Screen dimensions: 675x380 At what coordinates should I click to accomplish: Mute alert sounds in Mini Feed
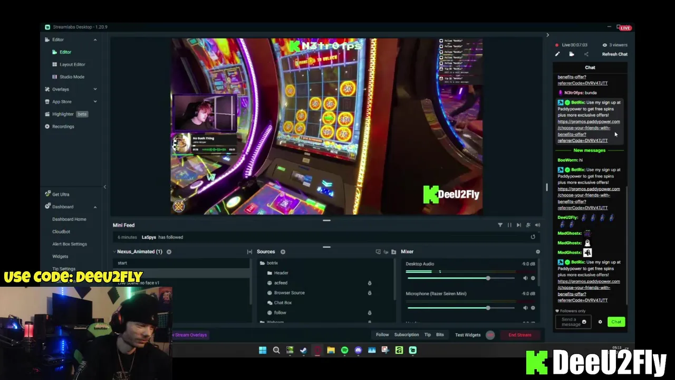coord(537,225)
